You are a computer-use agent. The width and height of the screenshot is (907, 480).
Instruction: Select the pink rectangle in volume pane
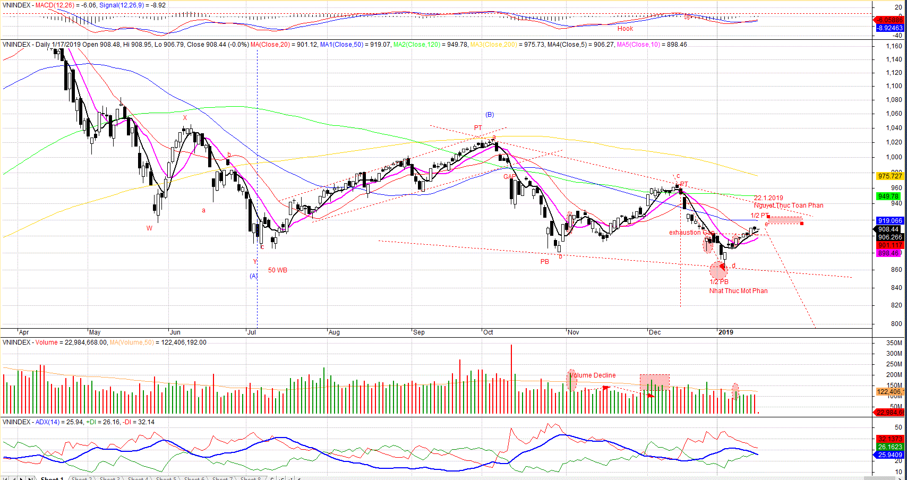coord(654,382)
